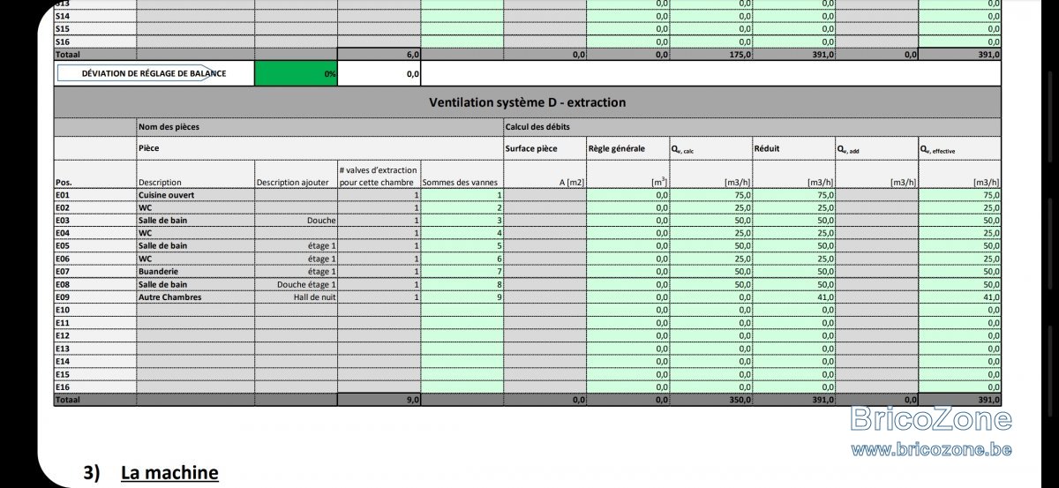Open the '3) La machine' section heading
This screenshot has width=1059, height=488.
coord(151,473)
